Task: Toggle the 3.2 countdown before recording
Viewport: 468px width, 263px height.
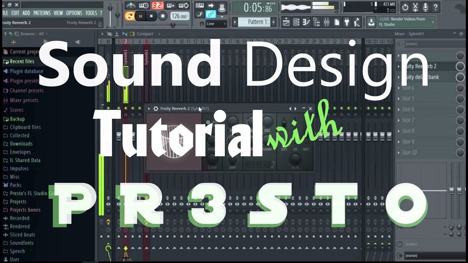Action: [x=157, y=5]
